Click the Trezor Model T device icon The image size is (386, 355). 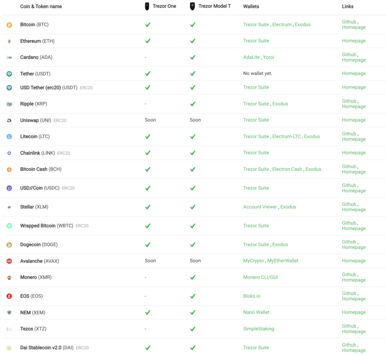pyautogui.click(x=193, y=6)
